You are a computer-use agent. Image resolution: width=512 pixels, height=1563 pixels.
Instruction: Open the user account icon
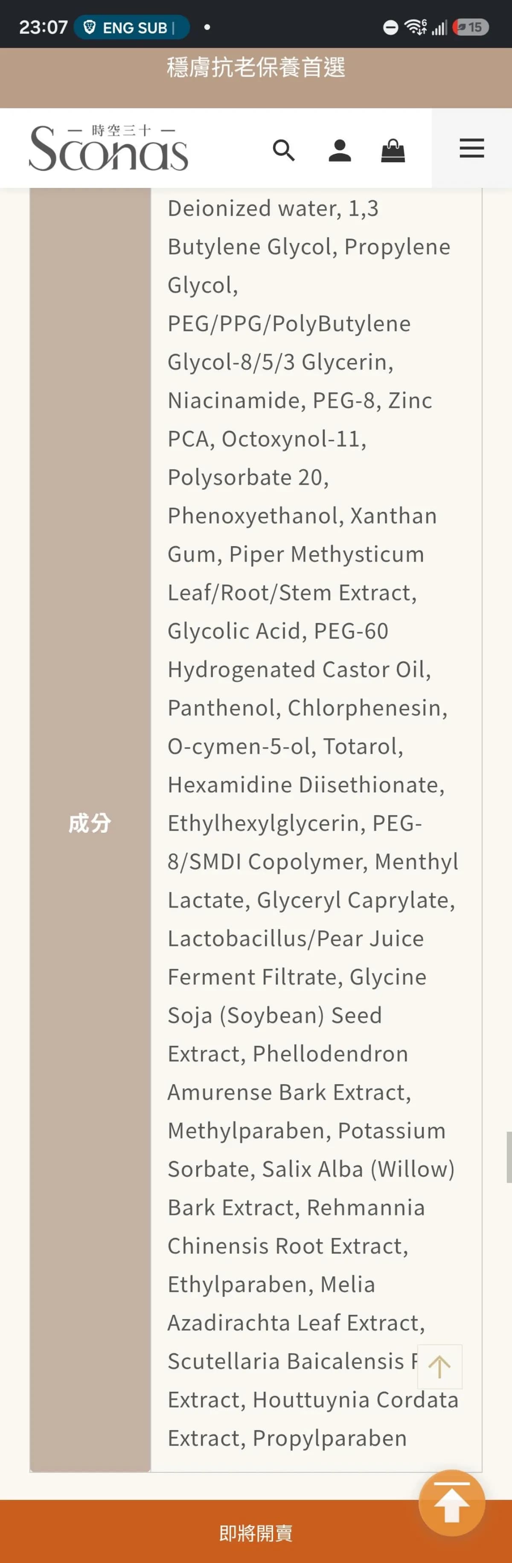pos(339,150)
